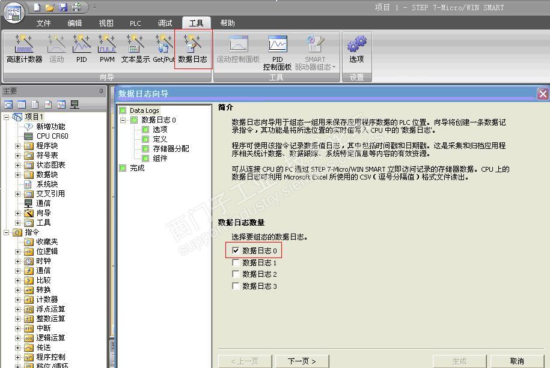Open SMART 驱动器组态 dropdown

[x=315, y=53]
